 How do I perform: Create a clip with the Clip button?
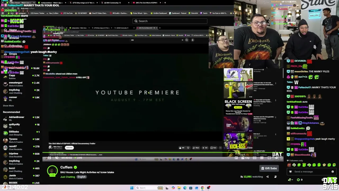click(246, 158)
